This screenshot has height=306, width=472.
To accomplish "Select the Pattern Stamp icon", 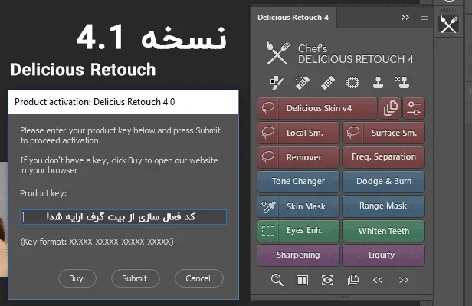I will click(x=402, y=82).
